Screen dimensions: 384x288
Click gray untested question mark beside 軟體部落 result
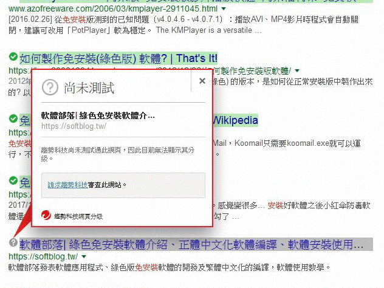(13, 242)
